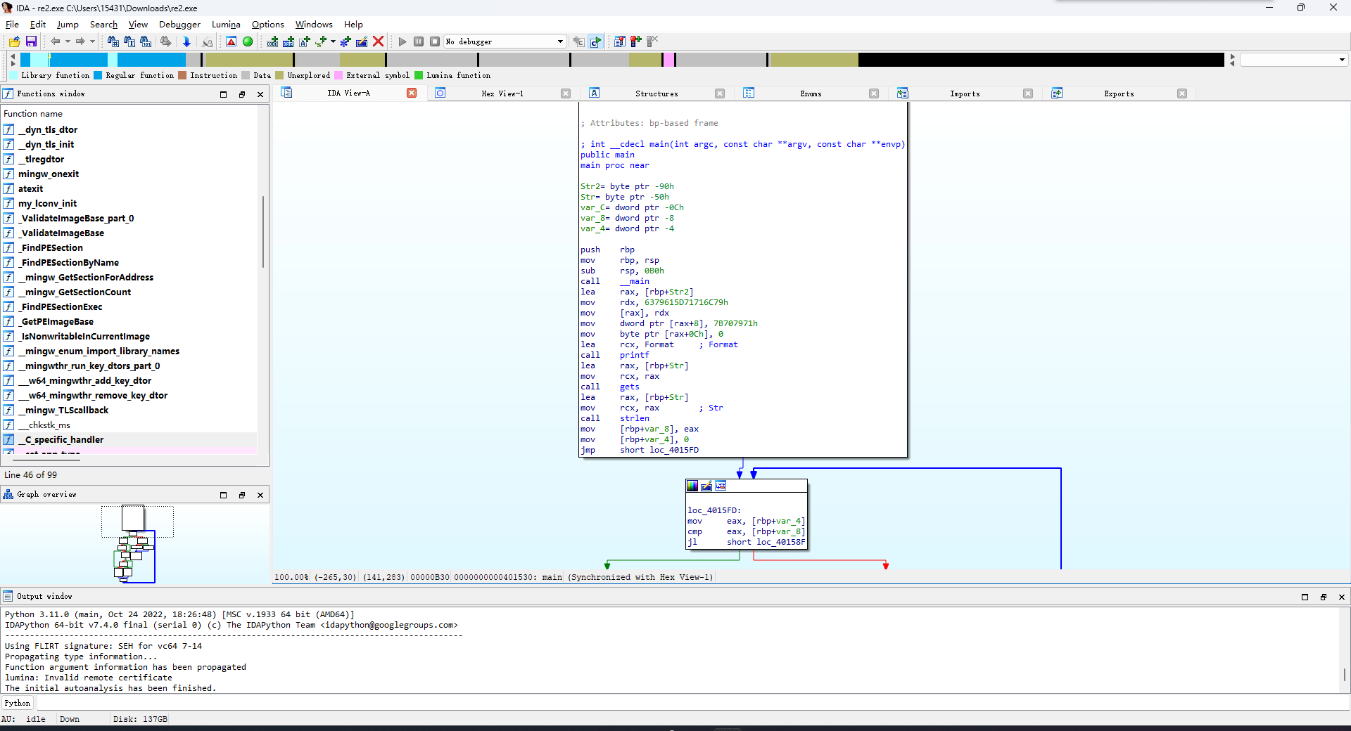Switch to the Structures tab
This screenshot has width=1351, height=731.
pyautogui.click(x=656, y=93)
